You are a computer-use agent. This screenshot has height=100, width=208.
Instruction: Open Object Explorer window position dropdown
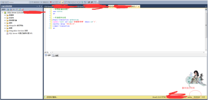coord(37,6)
